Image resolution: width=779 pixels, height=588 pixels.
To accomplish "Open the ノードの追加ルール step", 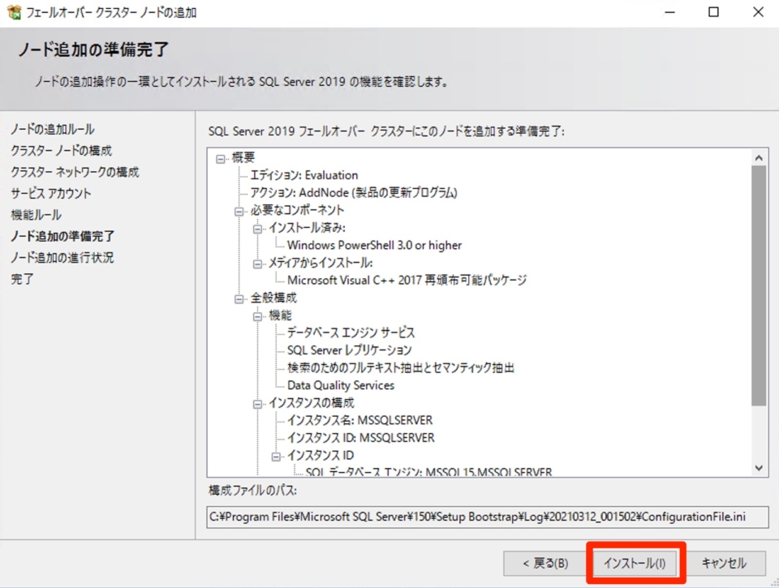I will (x=53, y=129).
